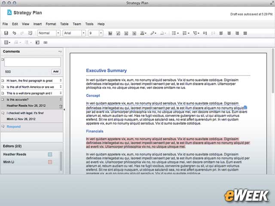Click the table properties icon
275x206 pixels.
pyautogui.click(x=37, y=42)
